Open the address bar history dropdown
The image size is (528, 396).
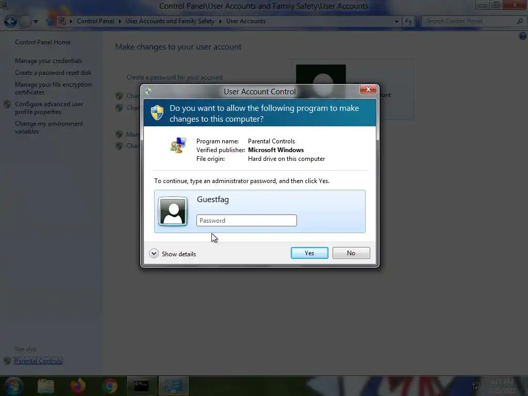[397, 21]
